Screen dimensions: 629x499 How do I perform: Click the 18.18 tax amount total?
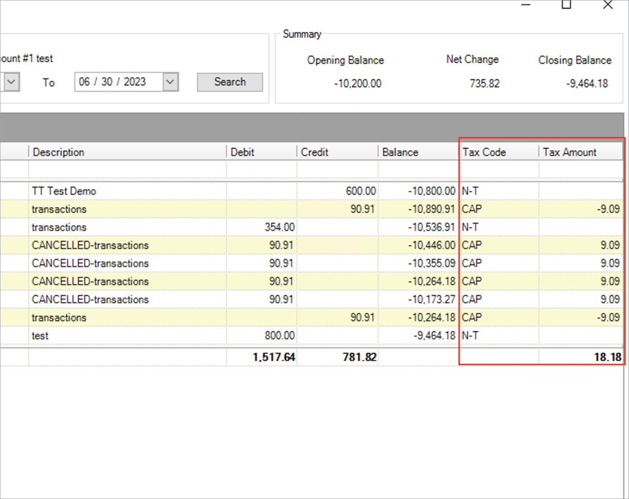(607, 357)
